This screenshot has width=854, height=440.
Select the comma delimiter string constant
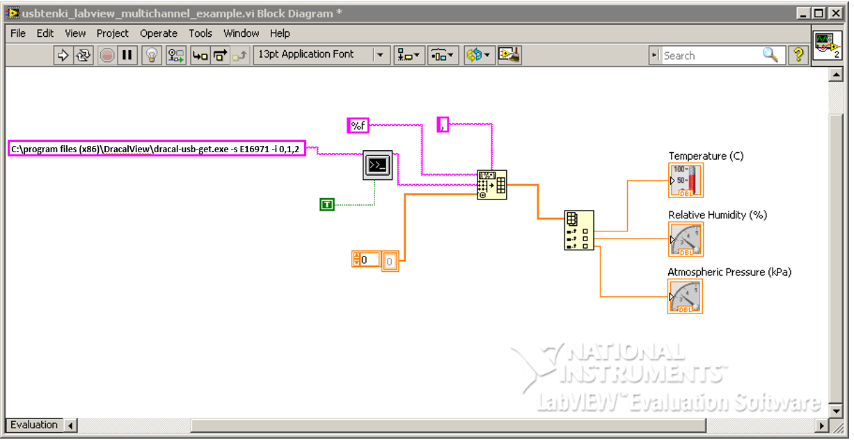tap(443, 125)
